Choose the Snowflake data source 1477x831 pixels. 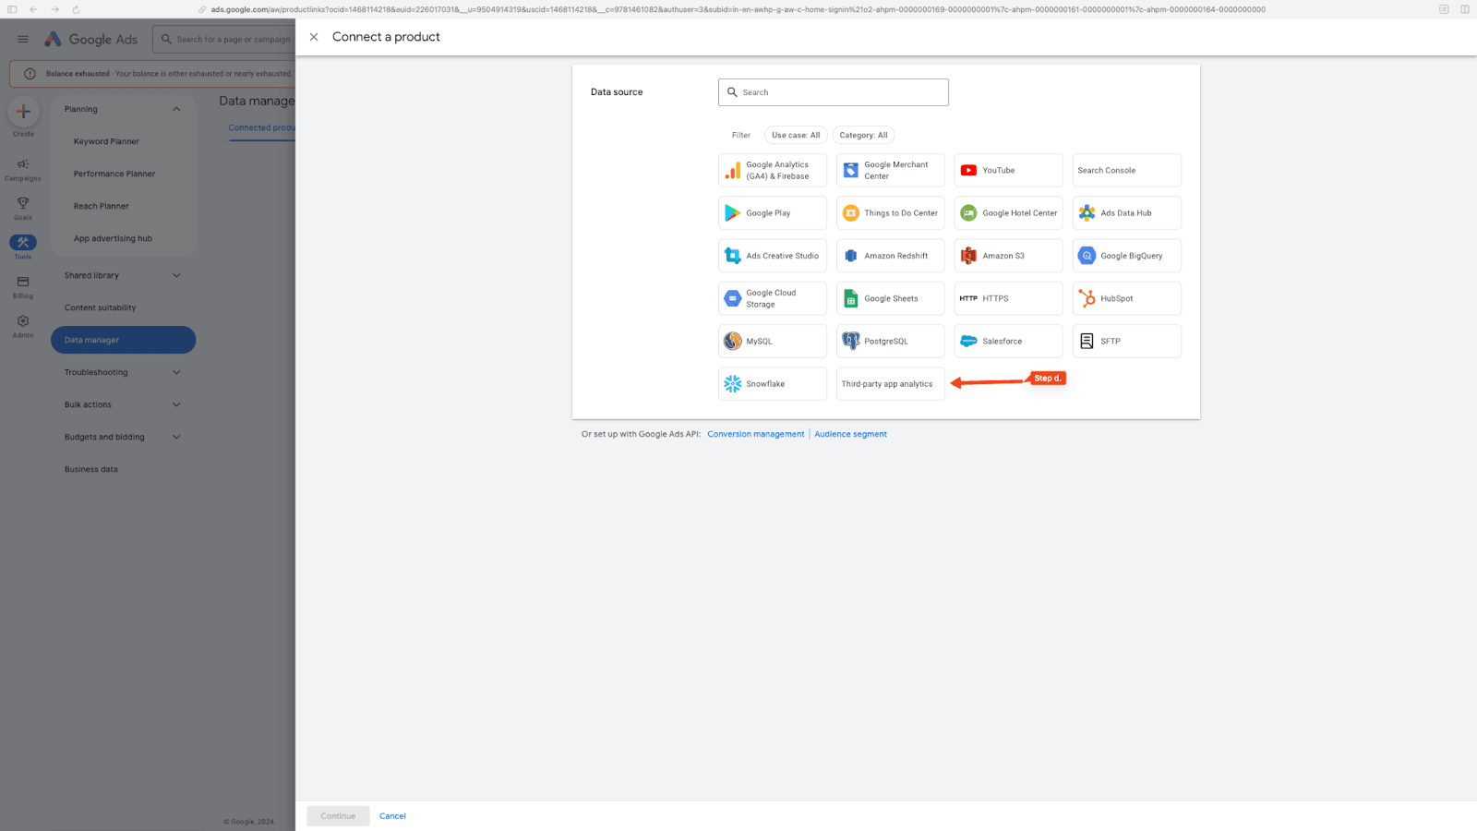pyautogui.click(x=773, y=384)
